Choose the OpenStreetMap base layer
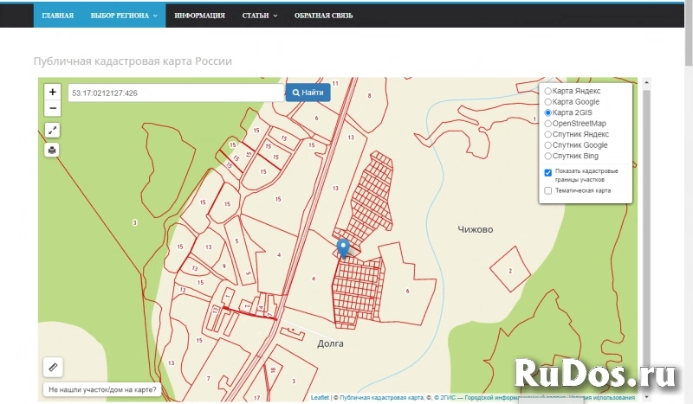Screen dimensions: 693x404 548,124
